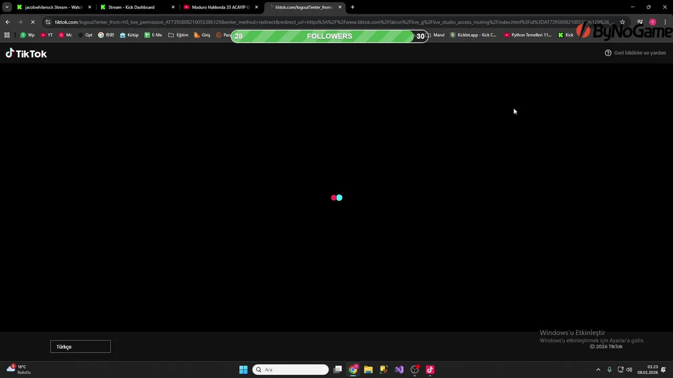Open the Mc bookmark
673x378 pixels.
click(x=66, y=35)
